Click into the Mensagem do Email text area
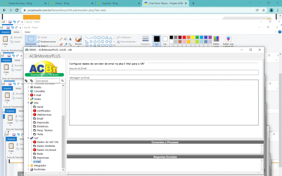 (x=164, y=102)
